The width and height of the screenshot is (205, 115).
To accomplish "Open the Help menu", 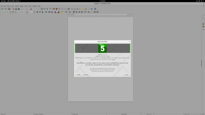I will [39, 6].
